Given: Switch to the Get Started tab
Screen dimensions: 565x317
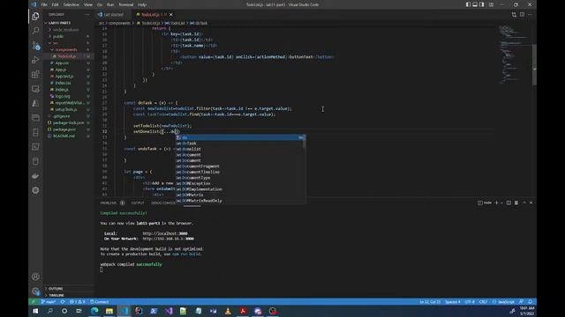Looking at the screenshot, I should 113,15.
